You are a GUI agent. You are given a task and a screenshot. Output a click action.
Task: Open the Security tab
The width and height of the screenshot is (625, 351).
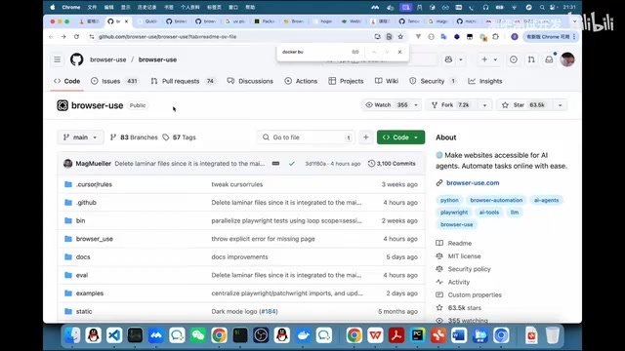(433, 81)
